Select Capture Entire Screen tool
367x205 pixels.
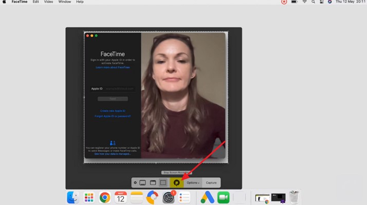click(142, 182)
